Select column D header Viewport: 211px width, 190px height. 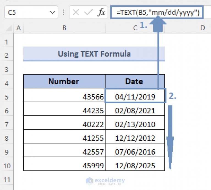coord(202,28)
